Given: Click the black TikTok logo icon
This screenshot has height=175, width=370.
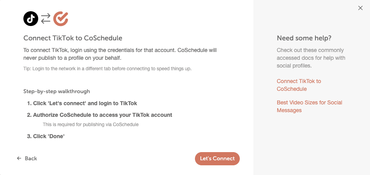Looking at the screenshot, I should click(x=31, y=19).
